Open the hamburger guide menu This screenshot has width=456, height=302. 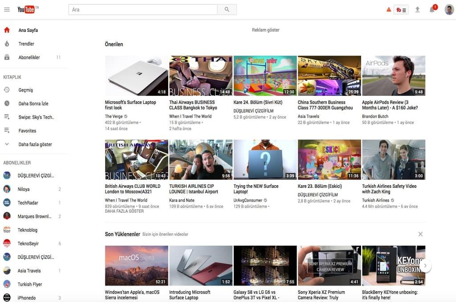7,9
